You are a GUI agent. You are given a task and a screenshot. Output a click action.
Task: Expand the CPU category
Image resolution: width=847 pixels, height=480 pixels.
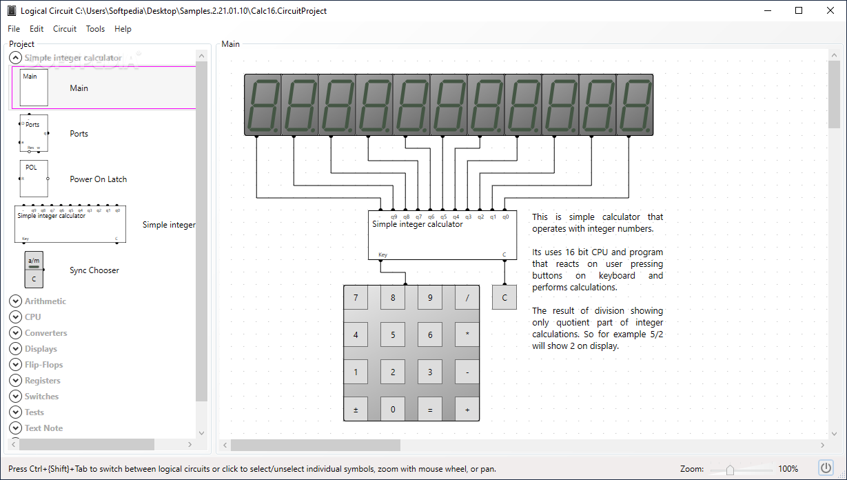16,317
